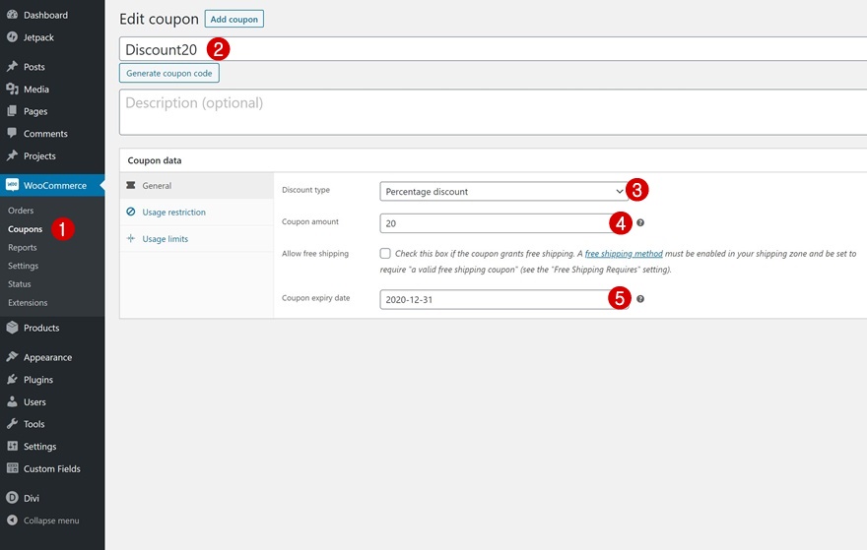Click the Jetpack icon in sidebar

point(12,37)
